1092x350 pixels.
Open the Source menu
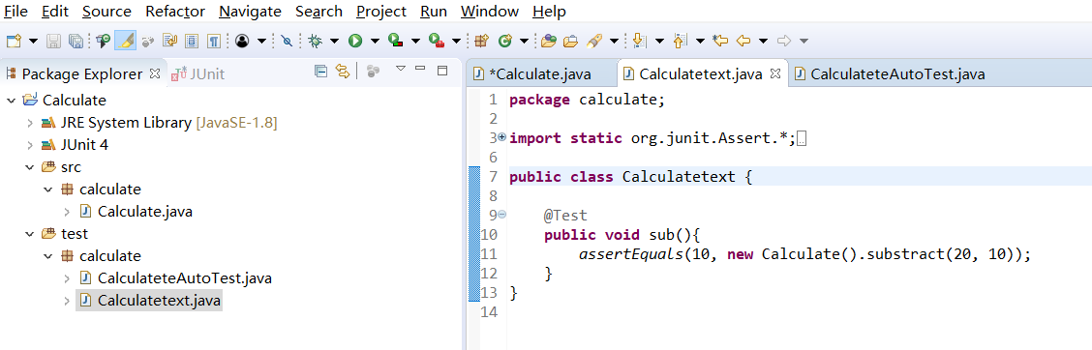(x=106, y=12)
